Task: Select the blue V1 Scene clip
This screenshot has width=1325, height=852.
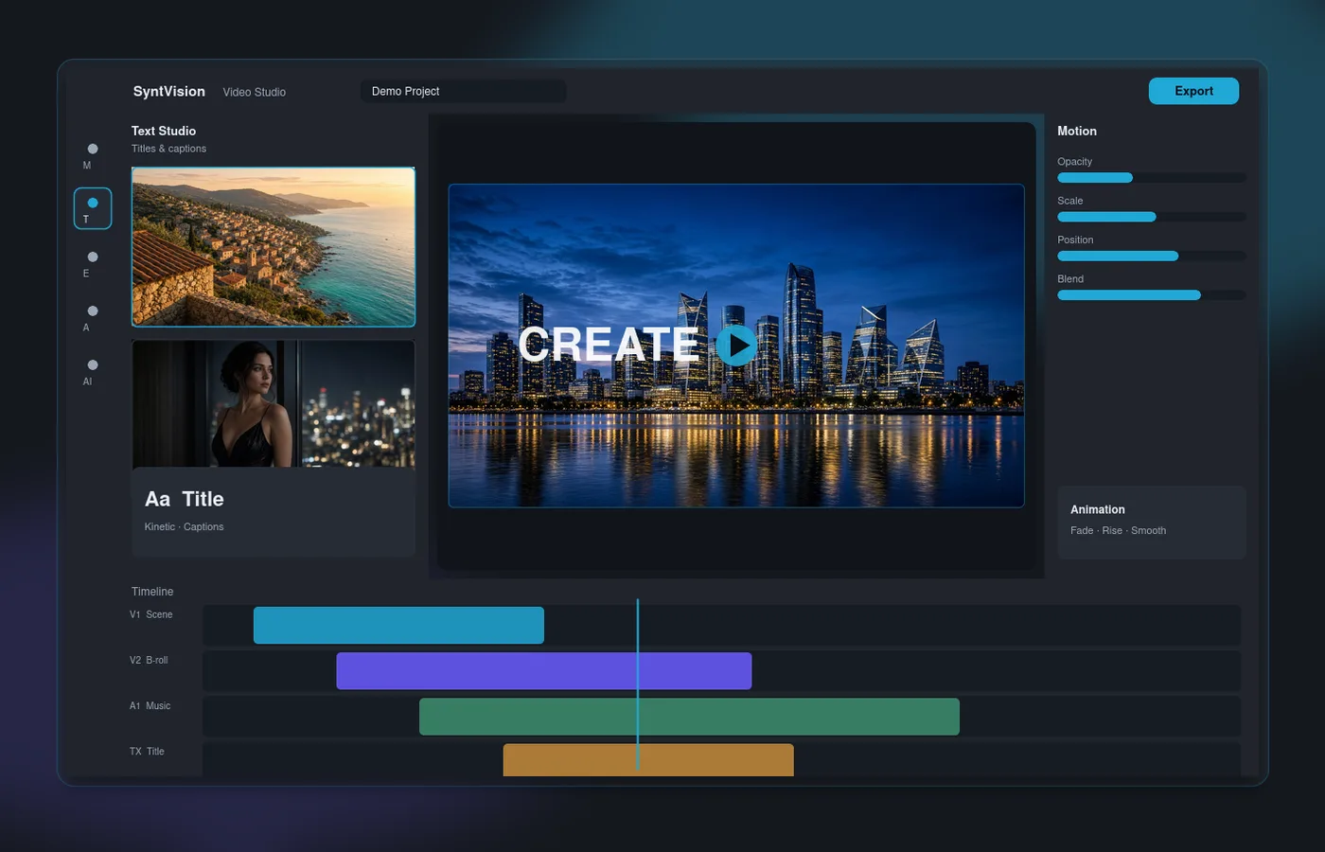Action: 398,626
